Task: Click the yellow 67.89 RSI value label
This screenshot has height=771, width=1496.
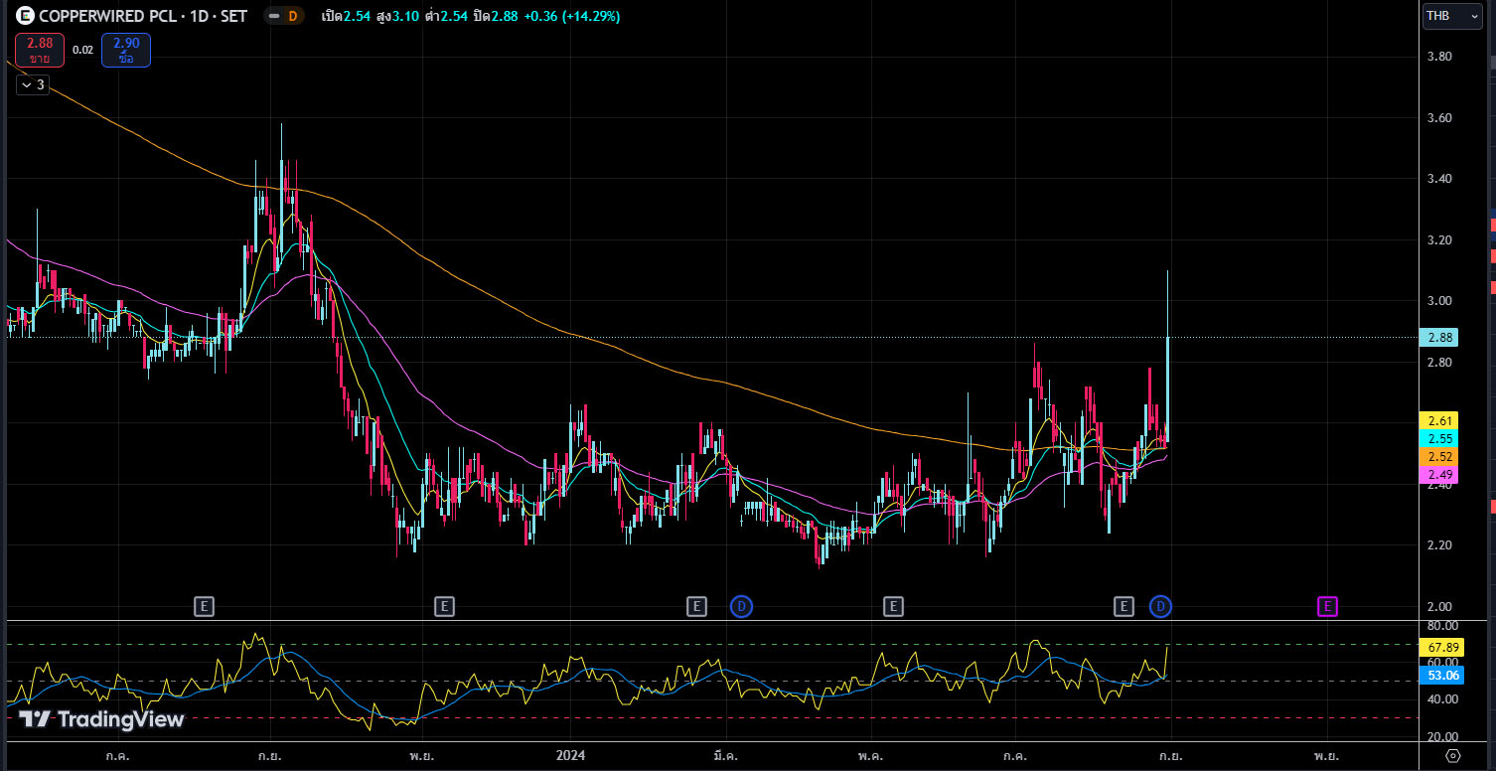Action: pos(1443,647)
